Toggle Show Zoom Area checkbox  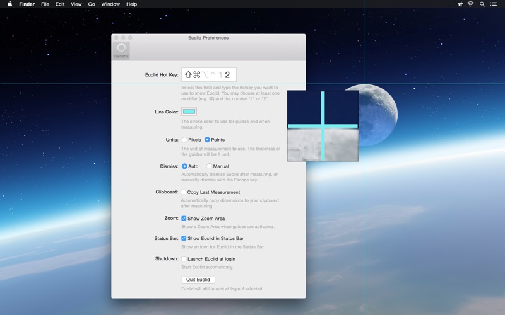(184, 218)
